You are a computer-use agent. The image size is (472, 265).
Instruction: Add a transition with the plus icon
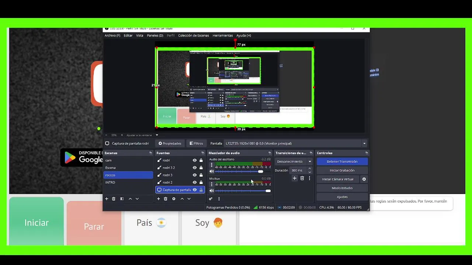[x=295, y=178]
